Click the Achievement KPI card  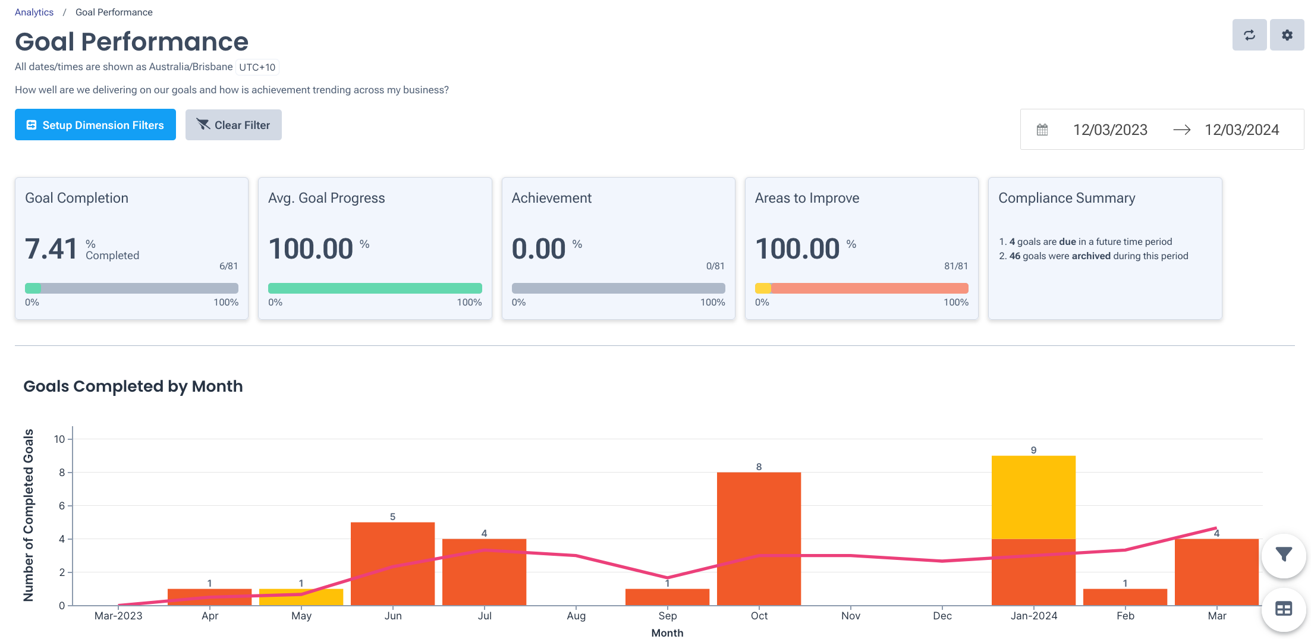coord(618,248)
